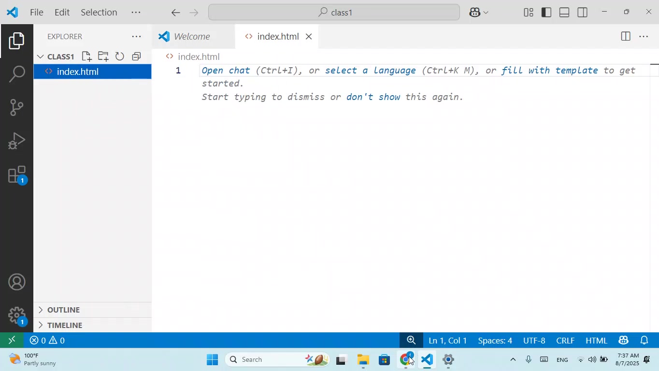Screen dimensions: 659x371
Task: Open the Extensions view
Action: 16,175
